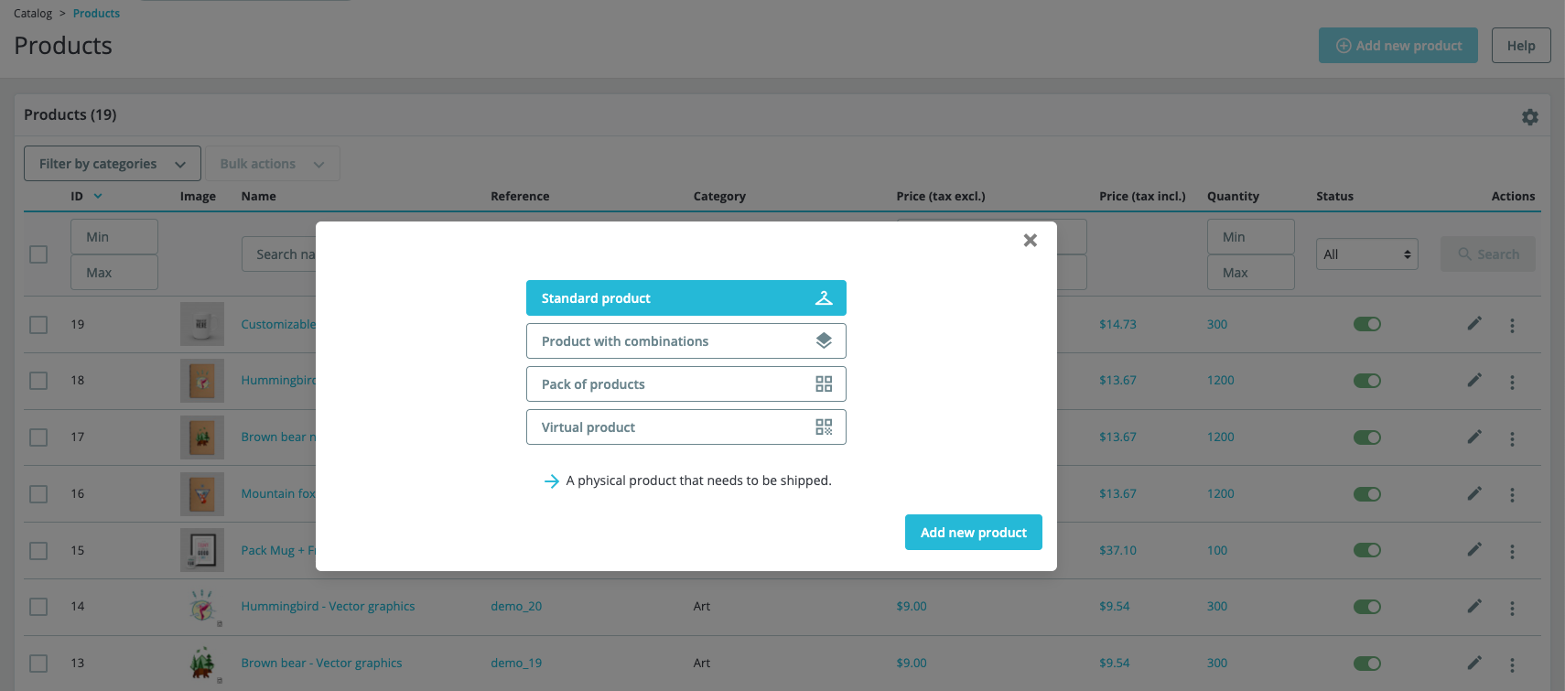Click the products table settings gear icon
This screenshot has width=1565, height=691.
coord(1529,117)
